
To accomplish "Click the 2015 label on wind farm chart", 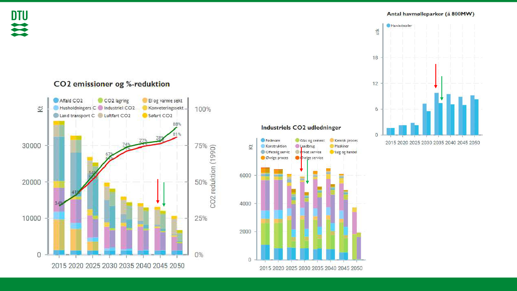I will pos(391,142).
